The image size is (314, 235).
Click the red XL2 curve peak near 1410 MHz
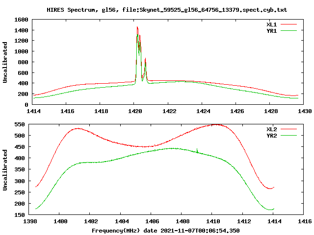click(x=217, y=125)
